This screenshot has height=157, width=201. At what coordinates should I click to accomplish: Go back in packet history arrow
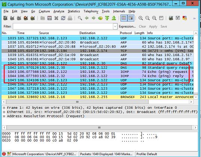point(87,18)
